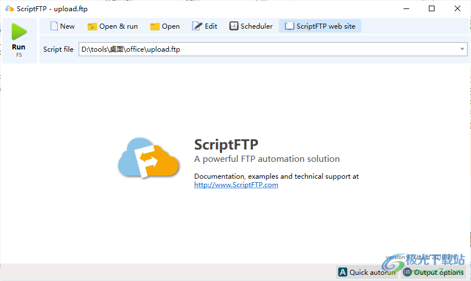Follow the http://www.ScriptFTP.com link
471x281 pixels.
tap(236, 185)
